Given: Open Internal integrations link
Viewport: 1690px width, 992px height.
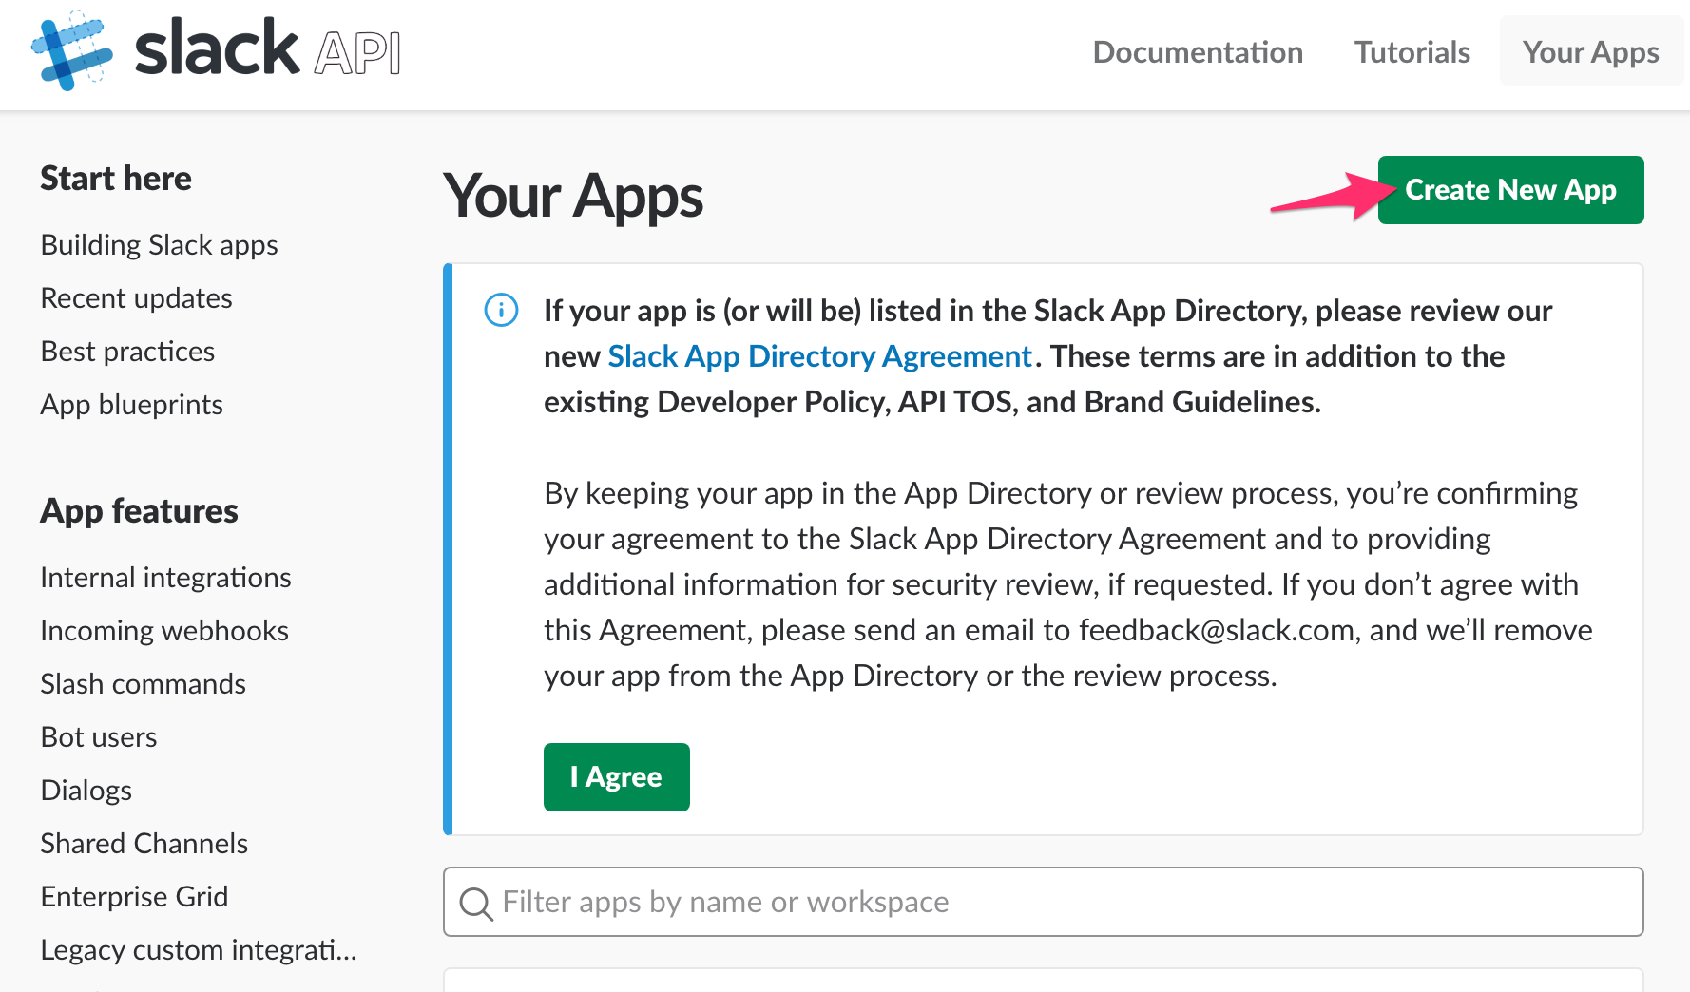Looking at the screenshot, I should tap(165, 578).
